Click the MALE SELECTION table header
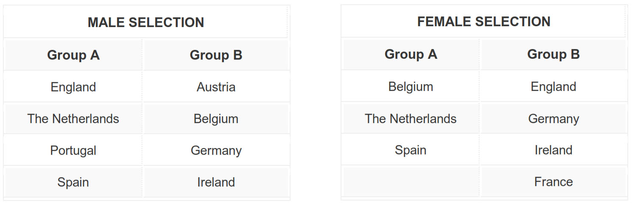 pos(146,22)
